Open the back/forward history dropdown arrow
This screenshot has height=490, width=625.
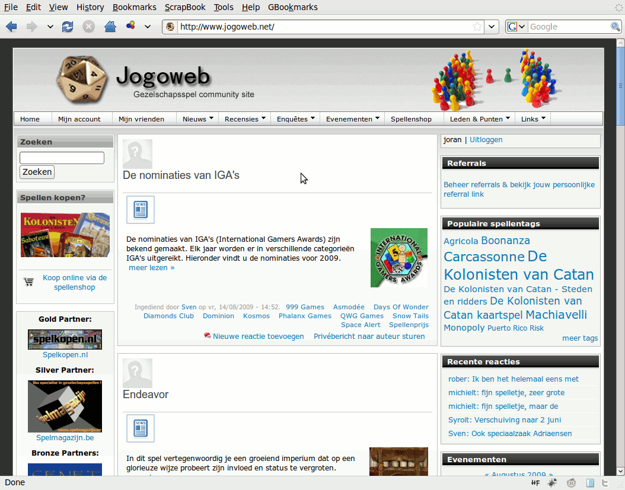tap(50, 27)
